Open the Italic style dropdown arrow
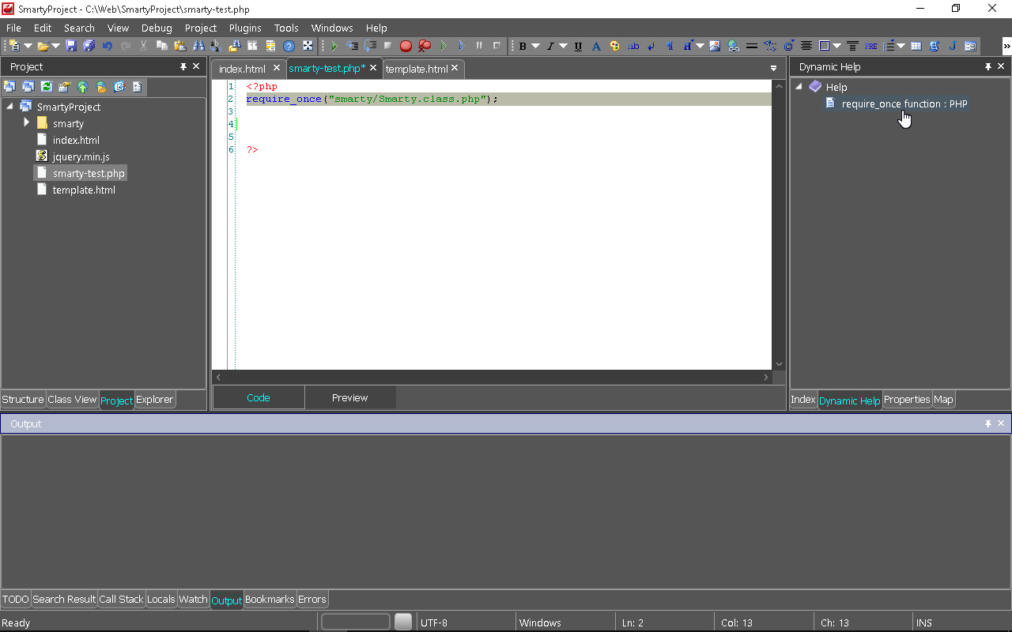The height and width of the screenshot is (632, 1012). (563, 46)
